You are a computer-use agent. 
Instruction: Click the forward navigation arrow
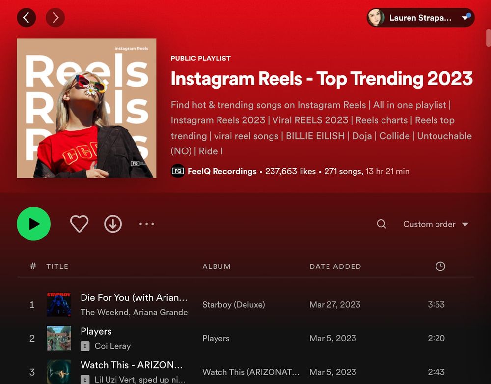[55, 18]
